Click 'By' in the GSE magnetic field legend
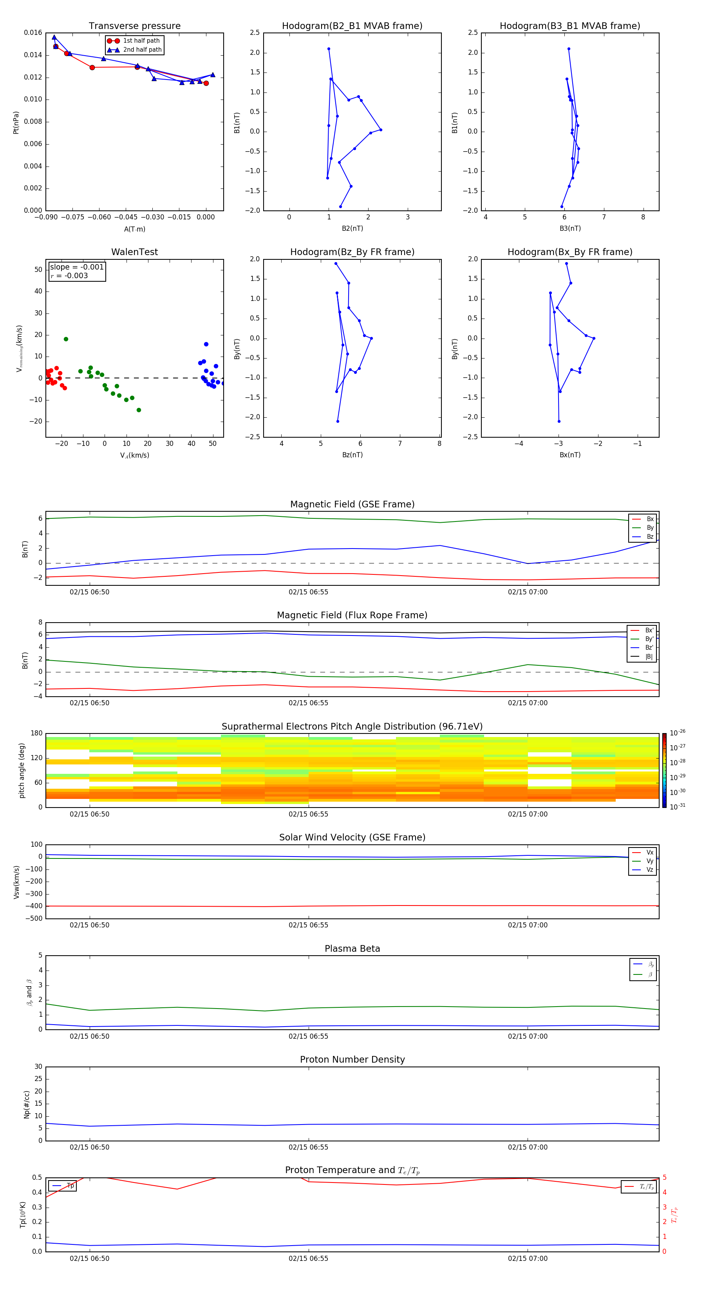This screenshot has width=705, height=1293. tap(650, 527)
